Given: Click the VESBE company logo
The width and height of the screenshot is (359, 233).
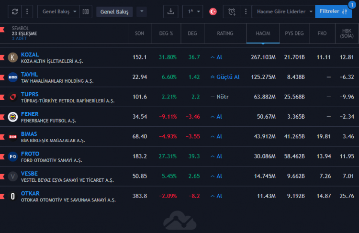Looking at the screenshot, I should pos(13,177).
